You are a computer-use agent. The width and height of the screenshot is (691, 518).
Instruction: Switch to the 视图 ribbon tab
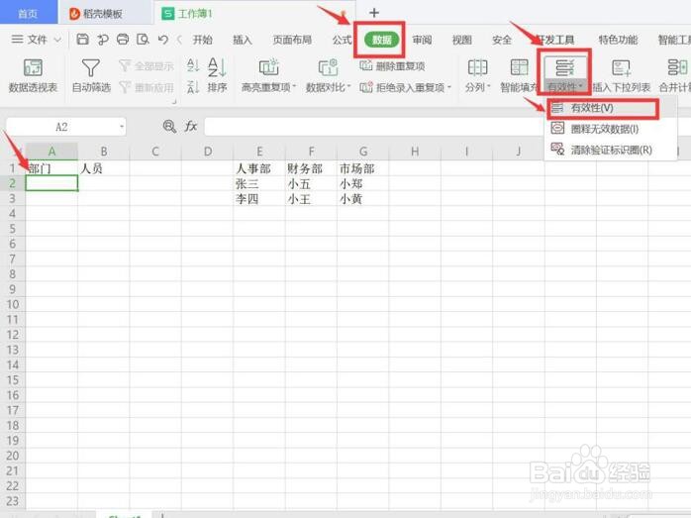tap(462, 40)
